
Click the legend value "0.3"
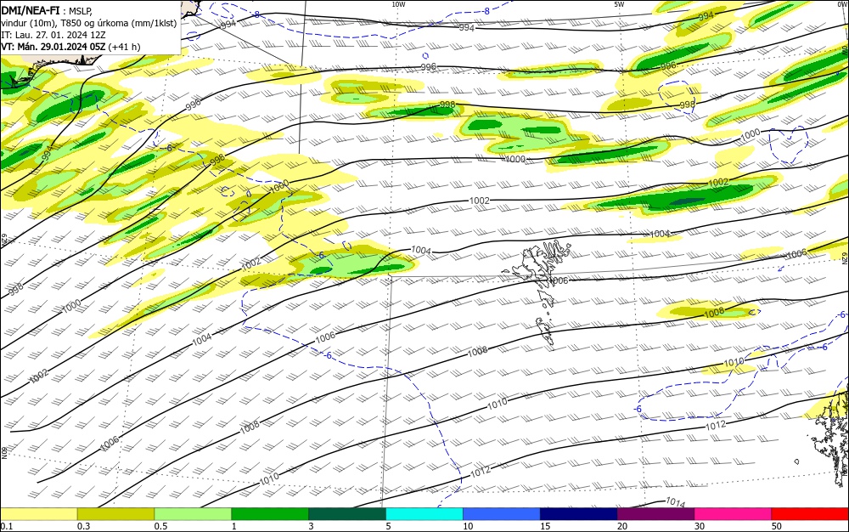click(x=84, y=526)
